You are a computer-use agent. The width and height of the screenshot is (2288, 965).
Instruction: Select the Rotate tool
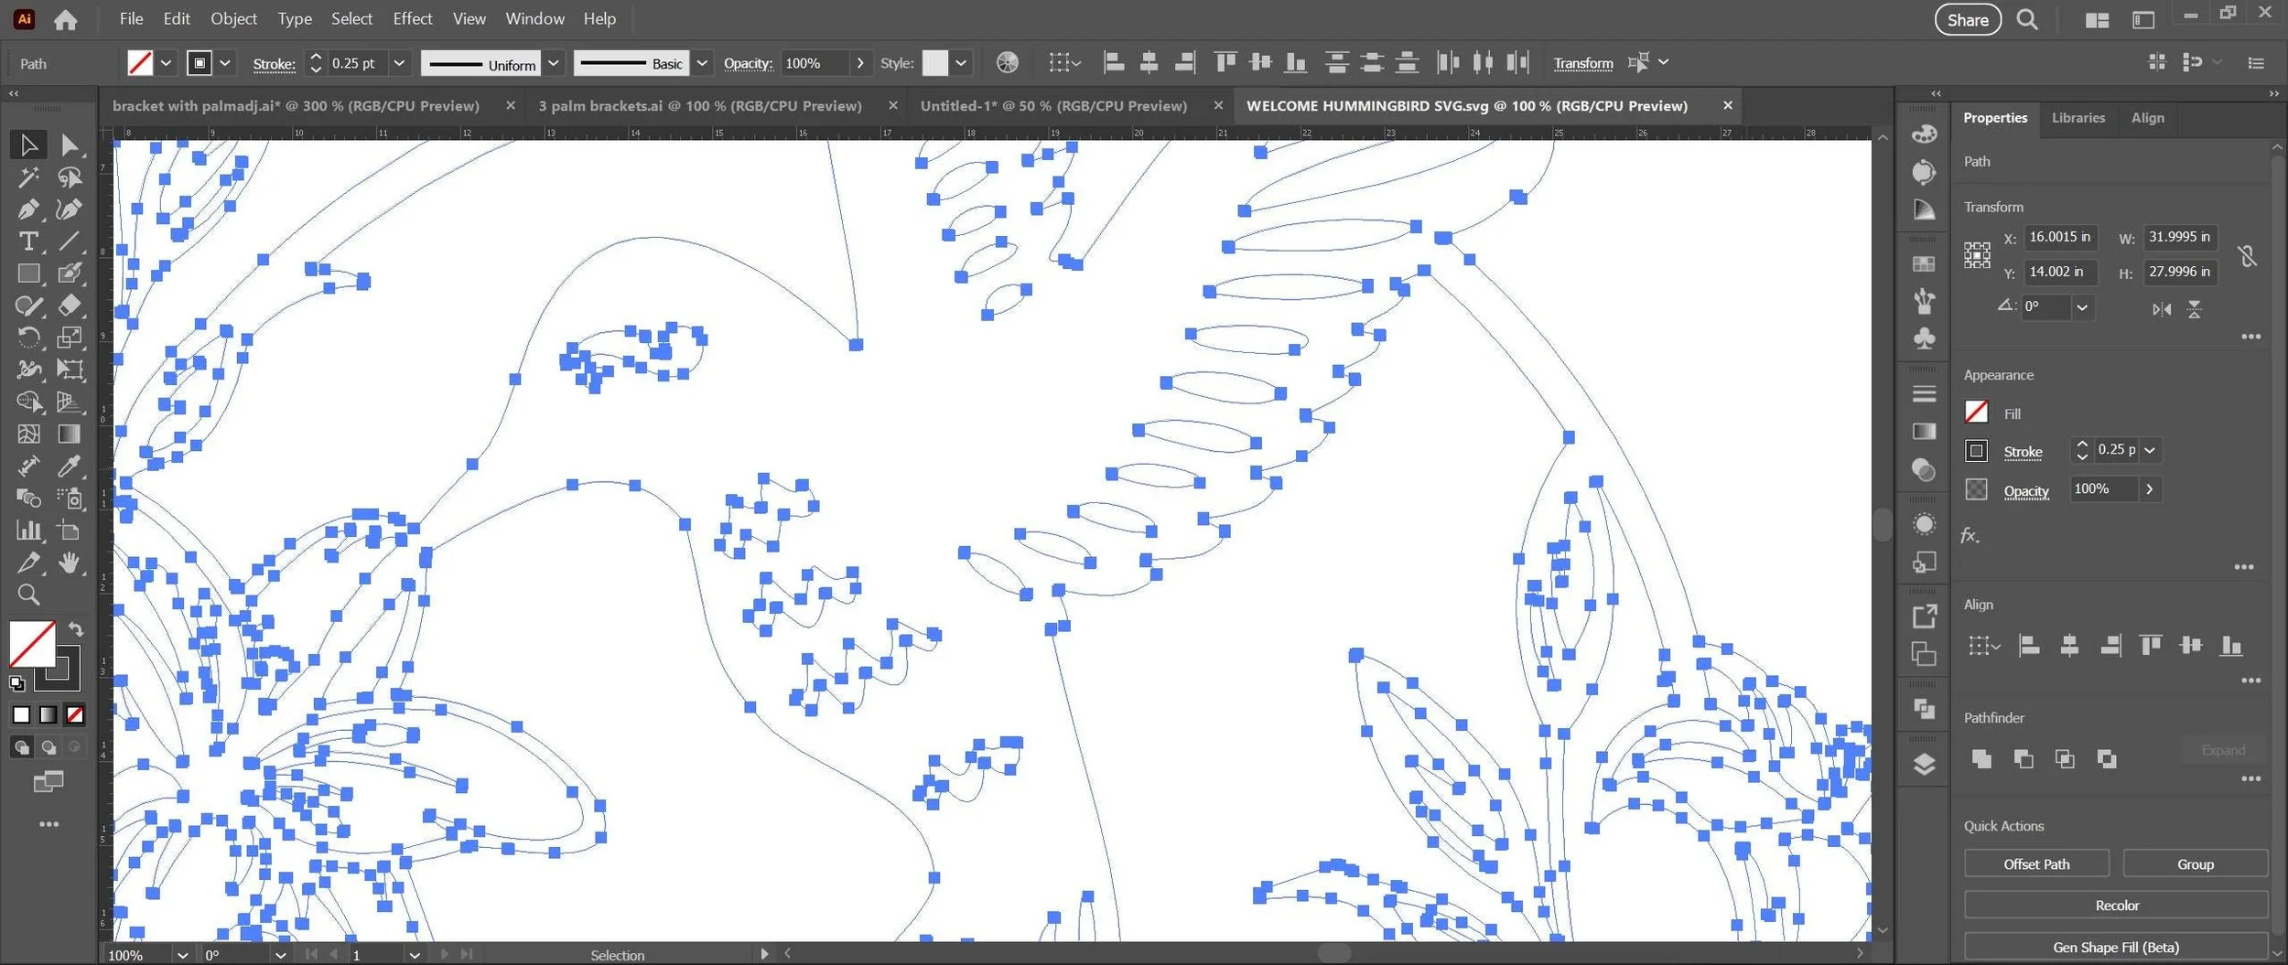click(28, 338)
